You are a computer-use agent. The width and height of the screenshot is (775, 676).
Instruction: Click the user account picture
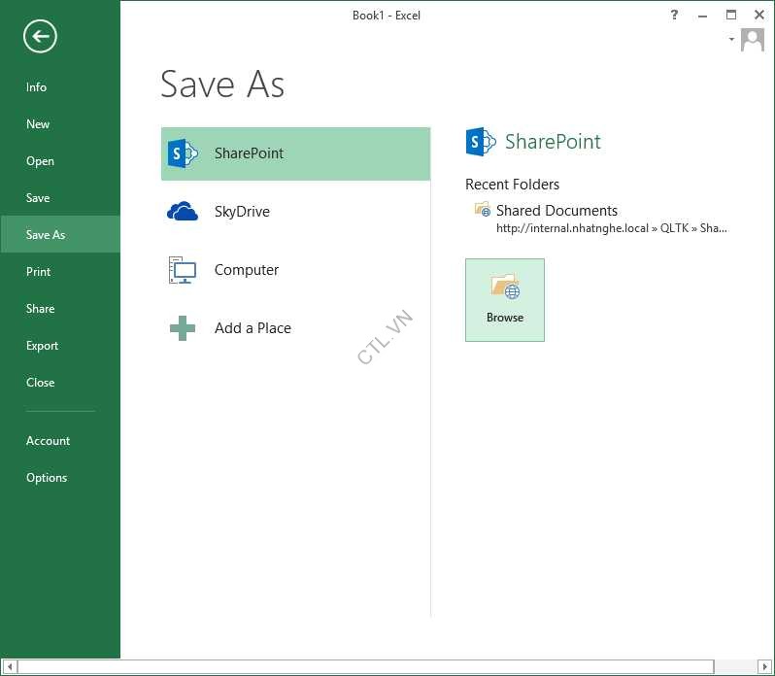pos(753,40)
